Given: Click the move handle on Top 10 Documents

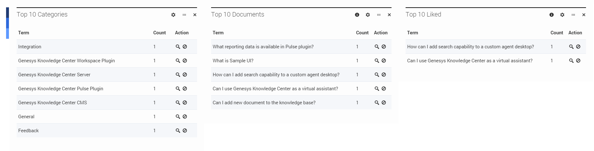Looking at the screenshot, I should (x=379, y=15).
